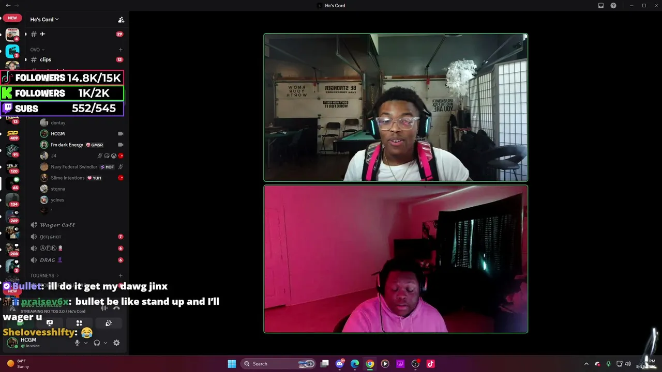Open the server icon with 208 badge
This screenshot has height=372, width=662.
tap(12, 250)
